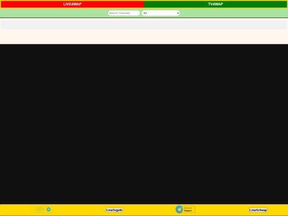
Task: Click the Join us on Telegram badge
Action: click(185, 209)
